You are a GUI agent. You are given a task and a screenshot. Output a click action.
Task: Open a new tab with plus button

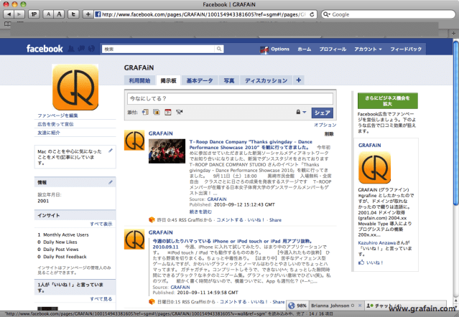coord(453,33)
